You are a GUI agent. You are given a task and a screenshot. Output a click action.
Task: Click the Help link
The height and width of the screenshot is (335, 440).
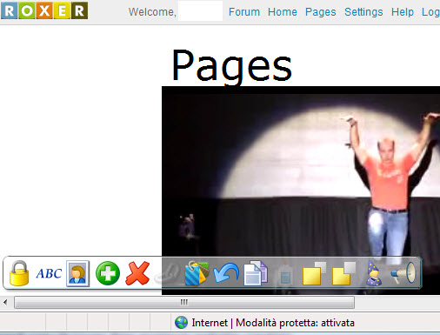(403, 12)
